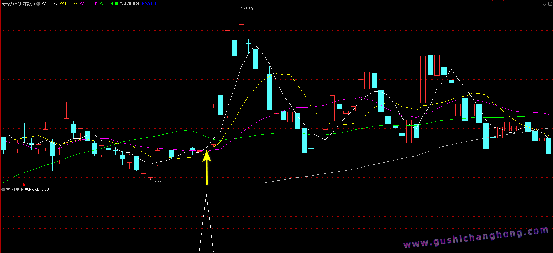
Task: Click the 布林极限F indicator name
Action: tap(15, 190)
